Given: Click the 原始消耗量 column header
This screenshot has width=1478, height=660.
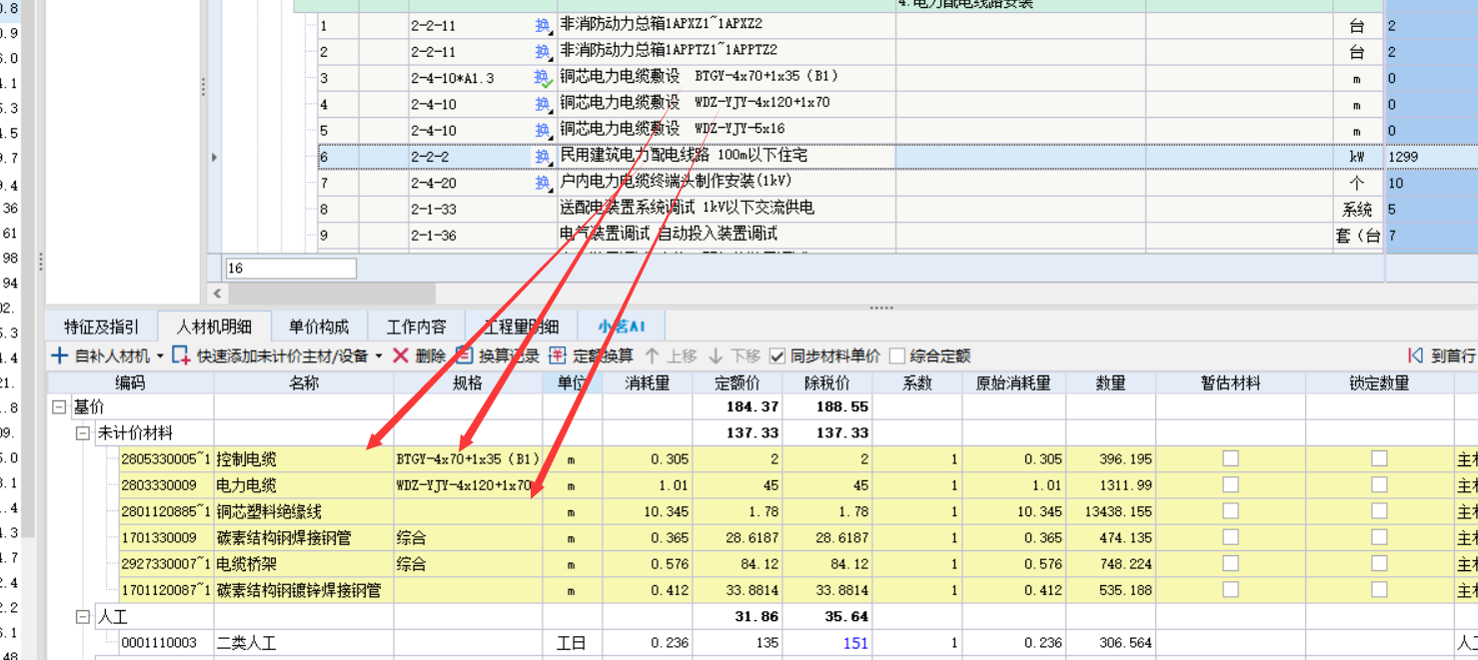Looking at the screenshot, I should (1014, 382).
